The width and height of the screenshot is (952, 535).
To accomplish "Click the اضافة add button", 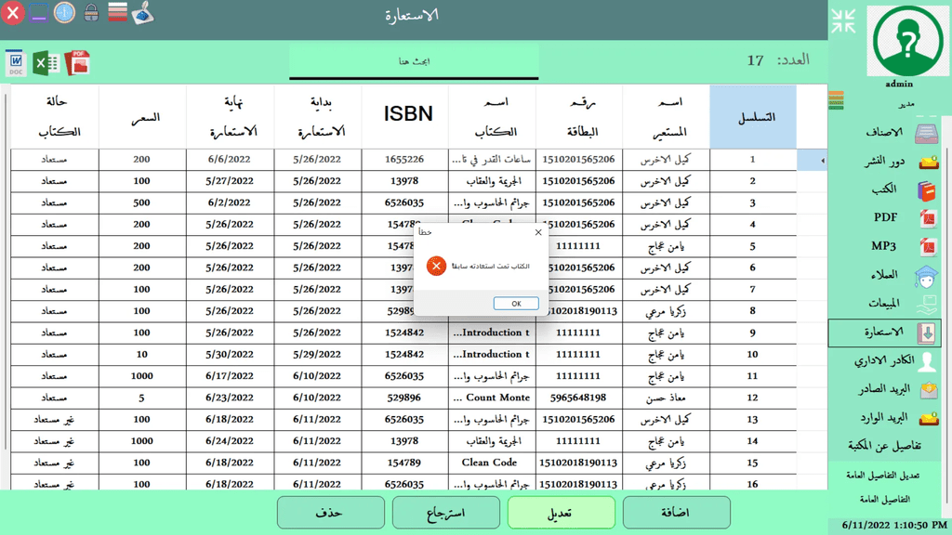I will coord(677,513).
